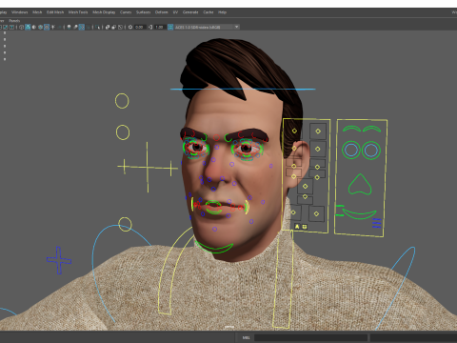Click the gamma reset icon
Viewport: 457px width, 343px height.
[x=150, y=27]
